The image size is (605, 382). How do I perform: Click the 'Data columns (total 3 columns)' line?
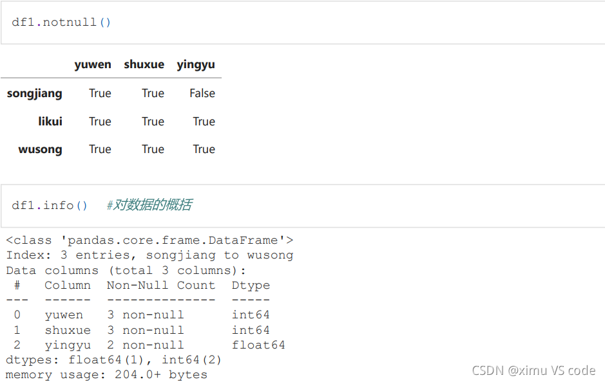coord(126,270)
